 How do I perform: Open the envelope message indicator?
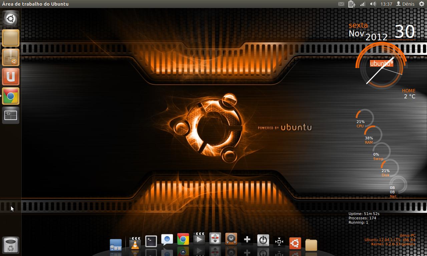click(341, 4)
